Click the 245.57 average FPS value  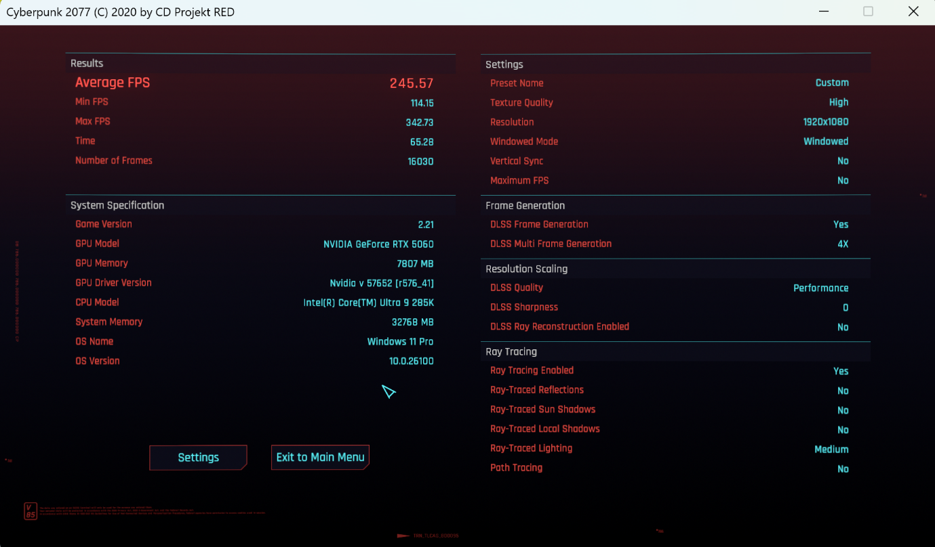412,83
